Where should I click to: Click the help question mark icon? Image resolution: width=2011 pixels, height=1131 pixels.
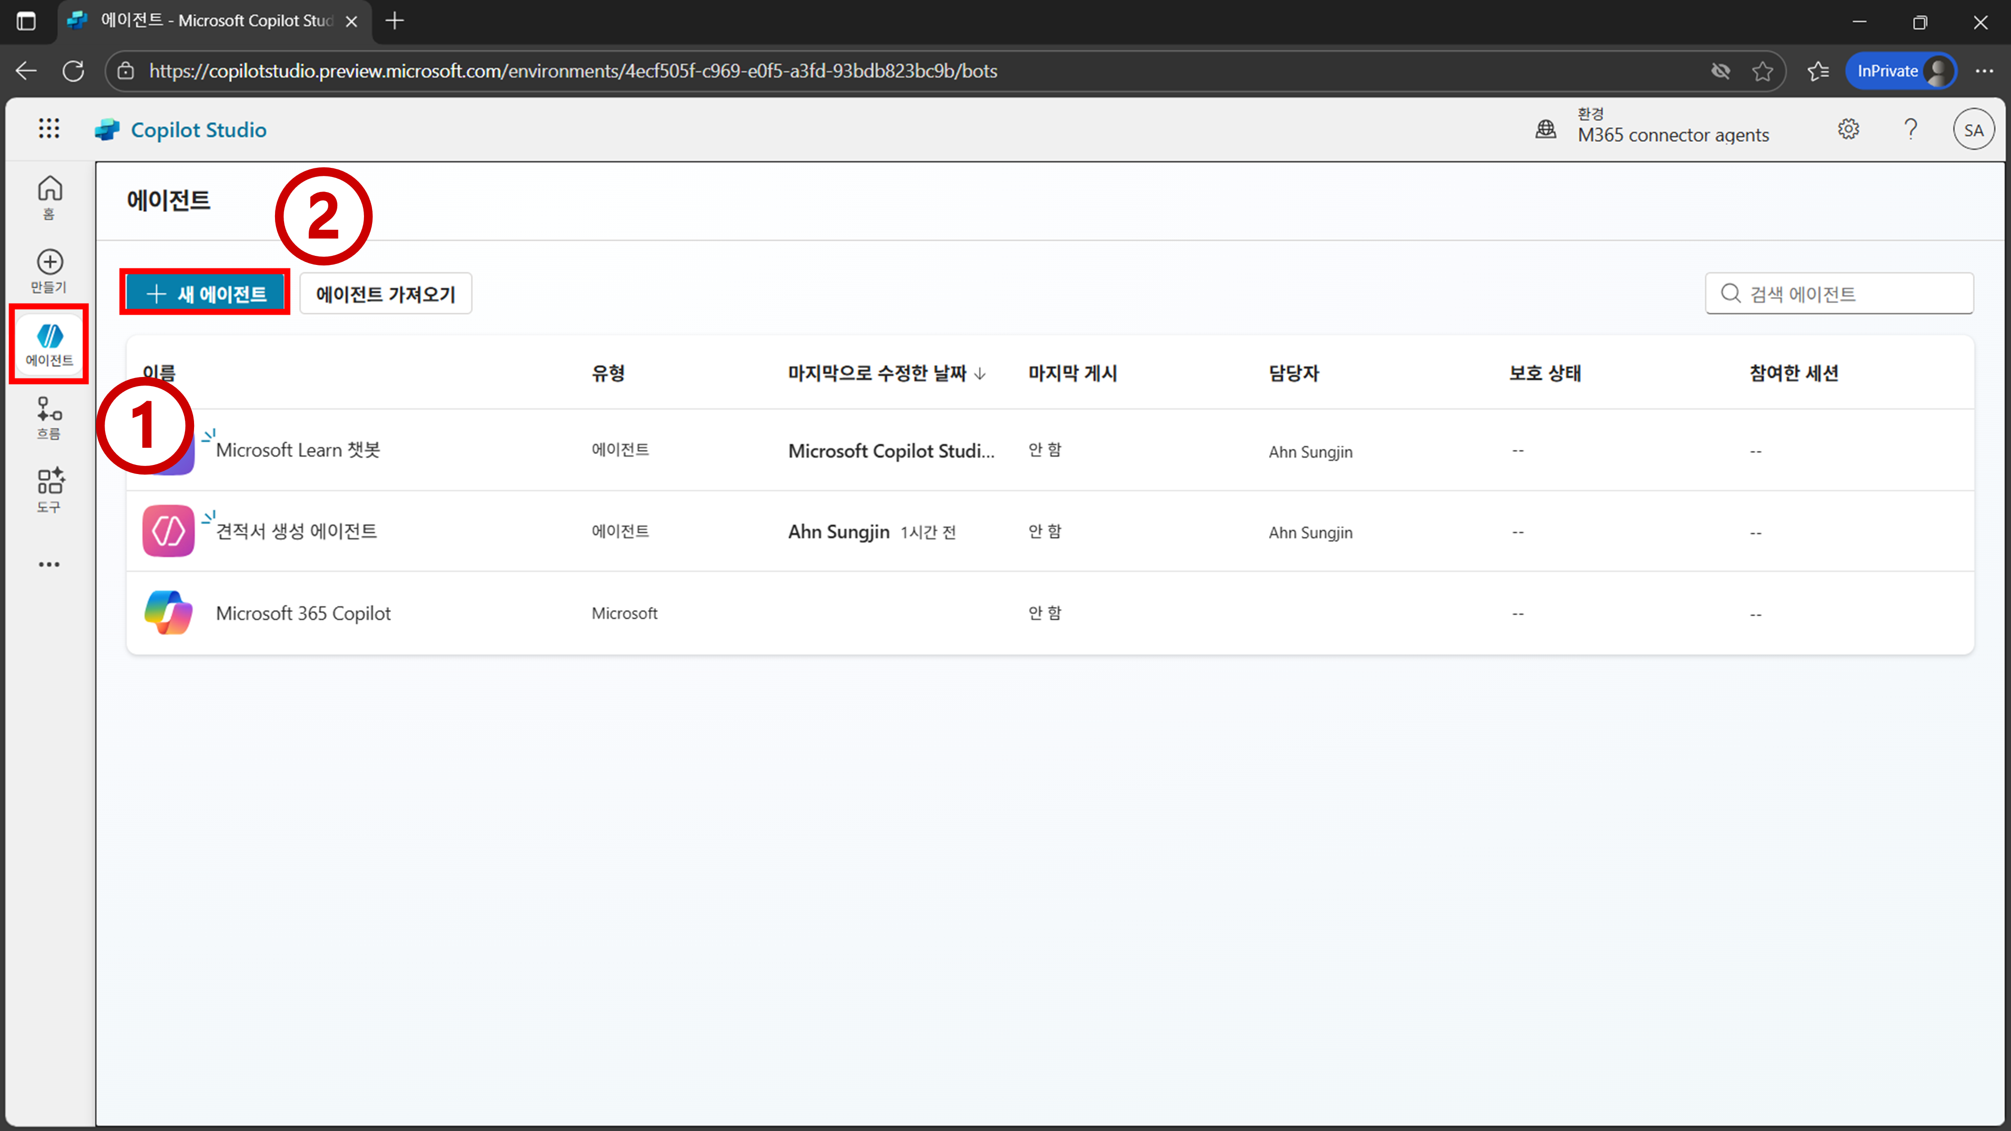pos(1910,130)
